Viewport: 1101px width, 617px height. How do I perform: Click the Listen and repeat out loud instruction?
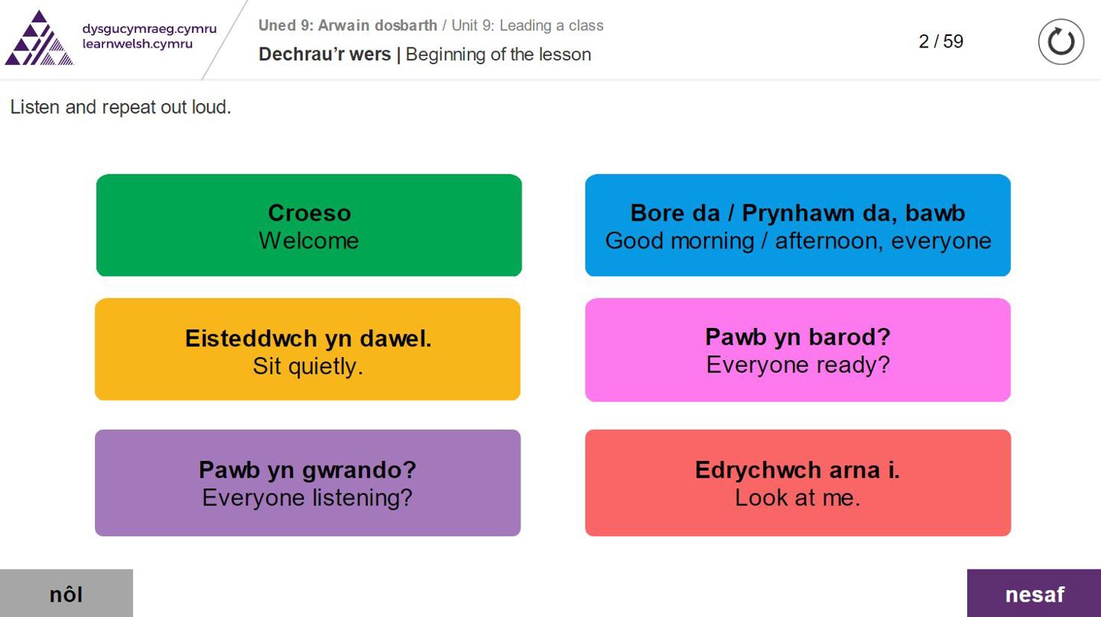click(x=120, y=108)
